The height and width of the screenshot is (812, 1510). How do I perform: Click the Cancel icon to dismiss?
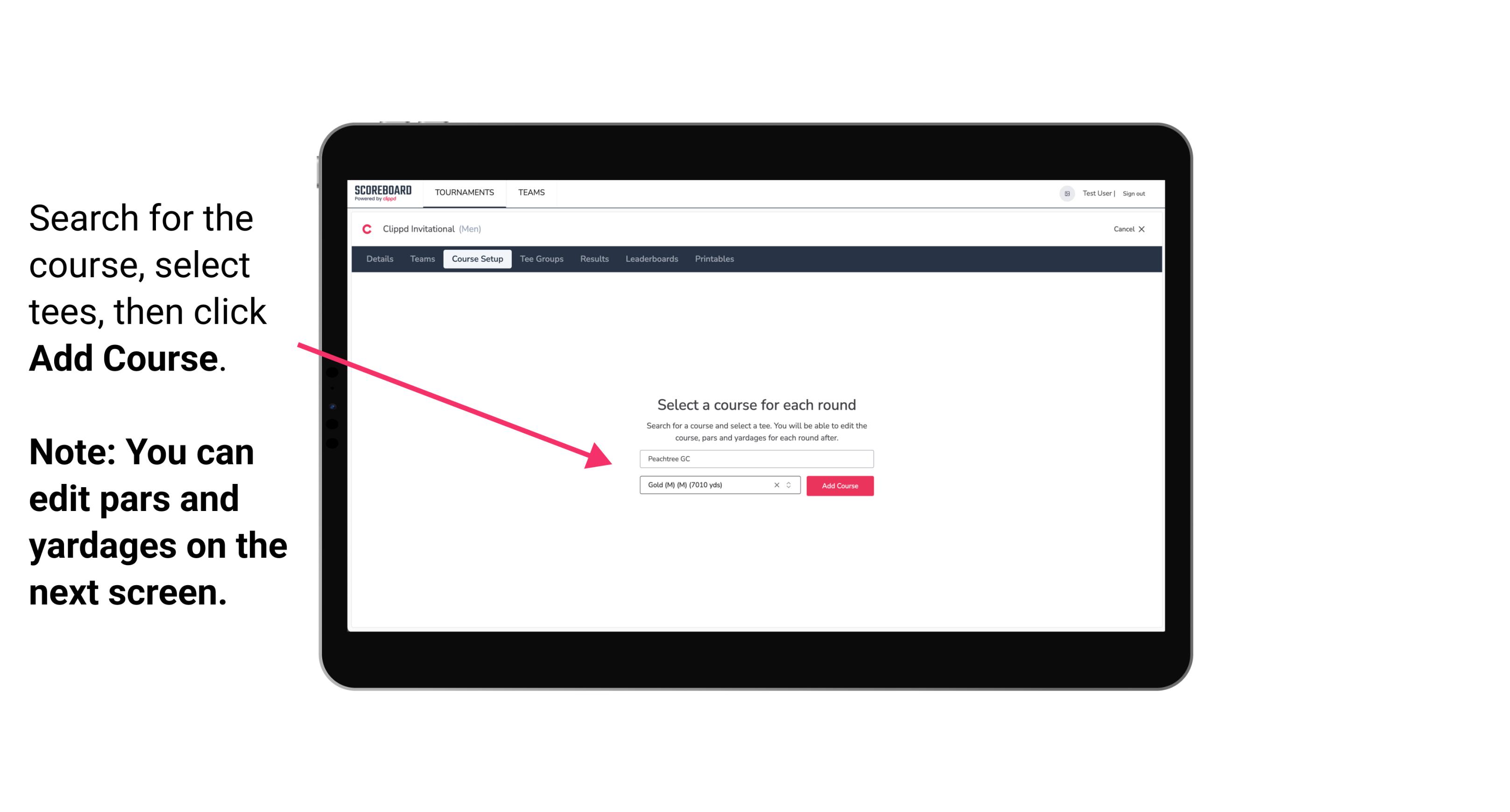point(1147,229)
